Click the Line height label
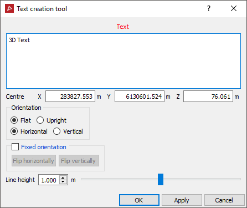Viewport: 247px width, 208px height. [x=20, y=180]
